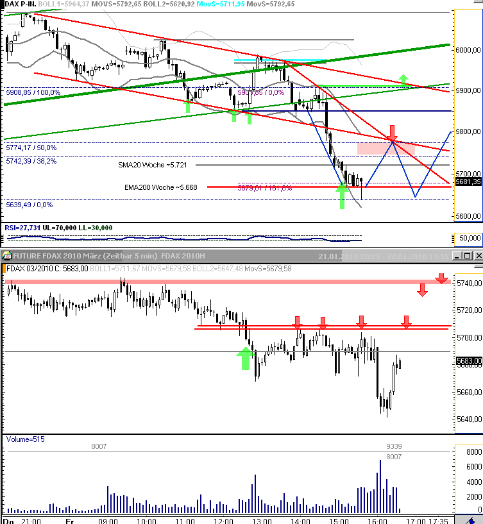Click the RSI=27,731 indicator label
Screen dimensions: 483x524
coord(22,228)
